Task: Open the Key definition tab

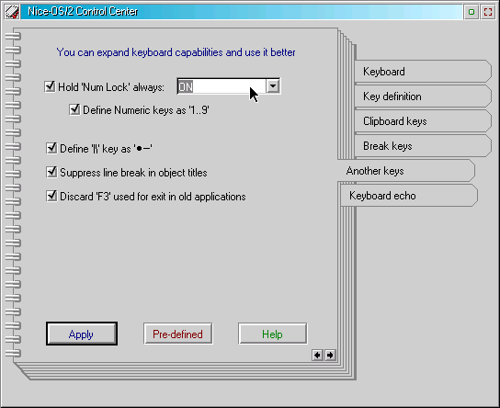Action: 423,96
